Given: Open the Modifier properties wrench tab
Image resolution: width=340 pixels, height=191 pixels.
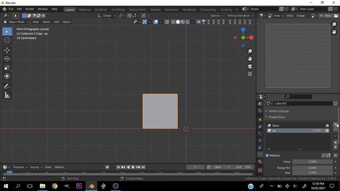Looking at the screenshot, I should coord(260,126).
